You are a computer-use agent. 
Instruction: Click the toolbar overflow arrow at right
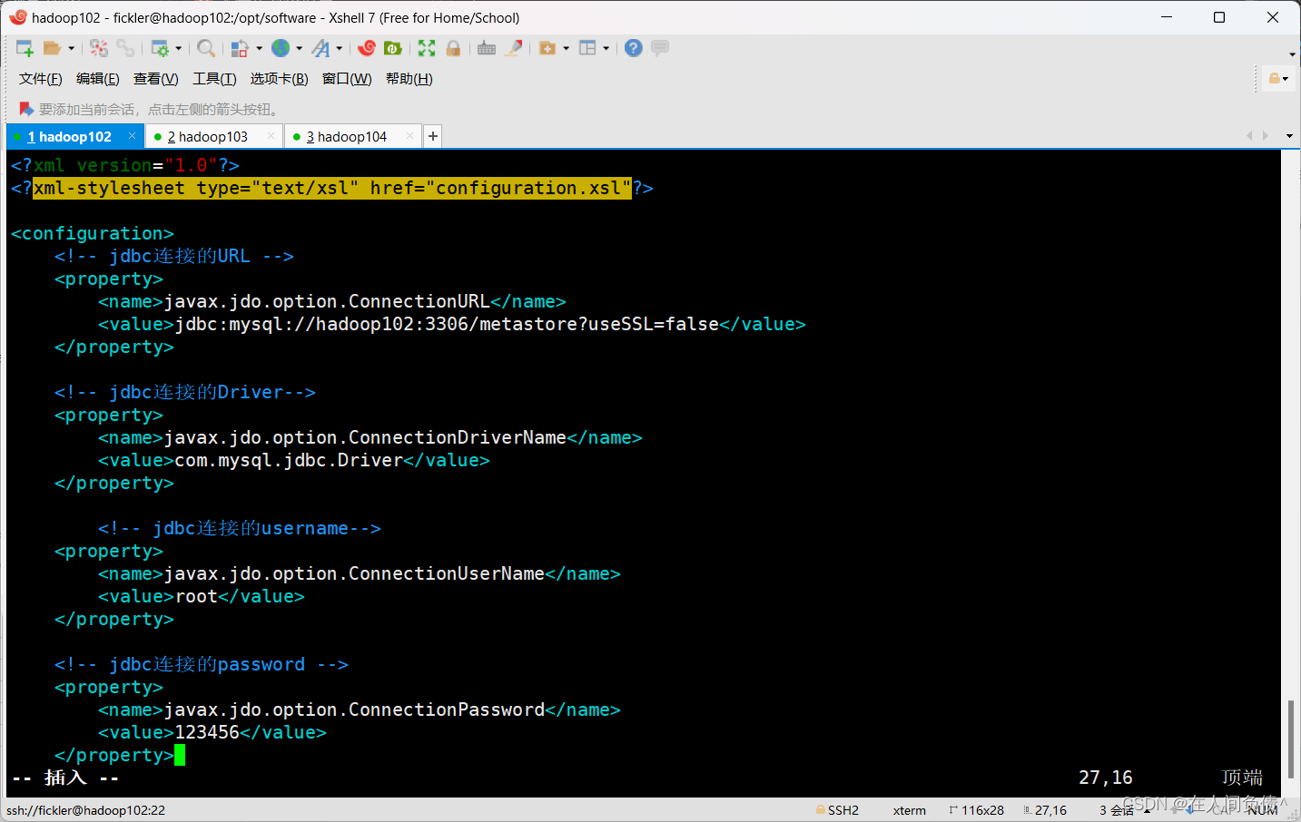click(1293, 54)
